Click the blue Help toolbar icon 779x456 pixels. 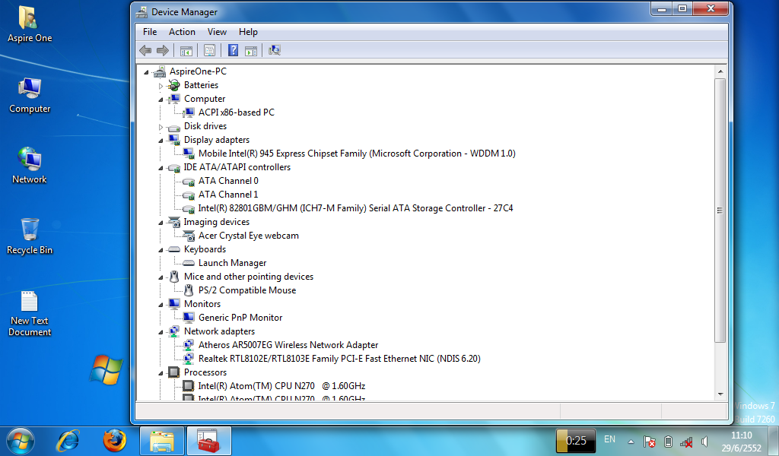[x=233, y=50]
